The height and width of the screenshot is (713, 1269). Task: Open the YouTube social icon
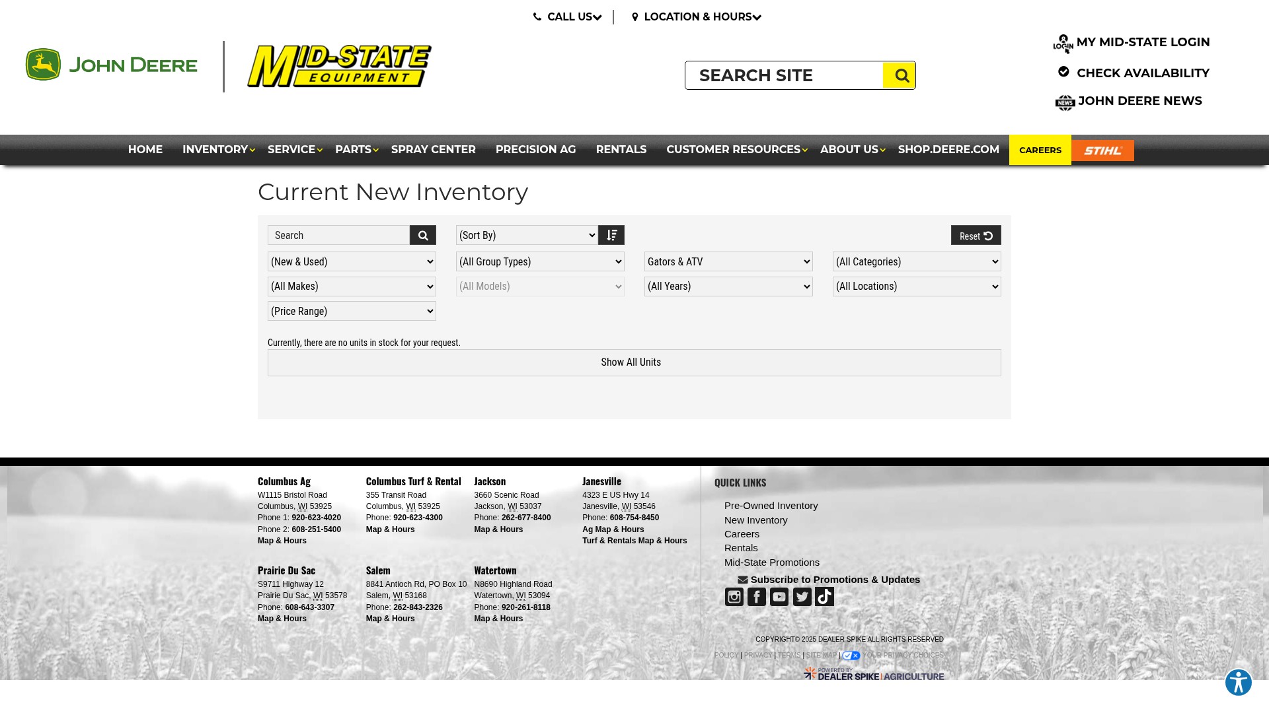(x=779, y=597)
